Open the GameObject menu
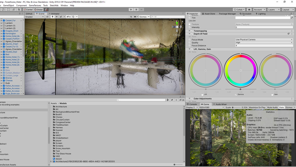Image resolution: width=296 pixels, height=167 pixels. 9,5
